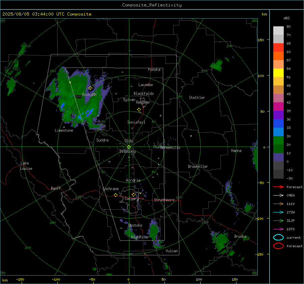The width and height of the screenshot is (304, 284).
Task: Click the red forecast ellipse icon
Action: (x=278, y=246)
